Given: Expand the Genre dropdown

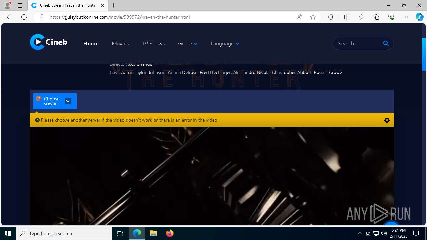Looking at the screenshot, I should pos(188,44).
